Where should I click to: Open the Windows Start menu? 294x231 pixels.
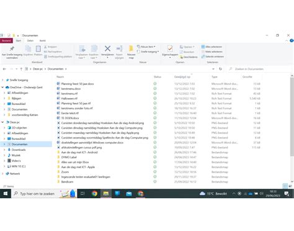pos(6,194)
